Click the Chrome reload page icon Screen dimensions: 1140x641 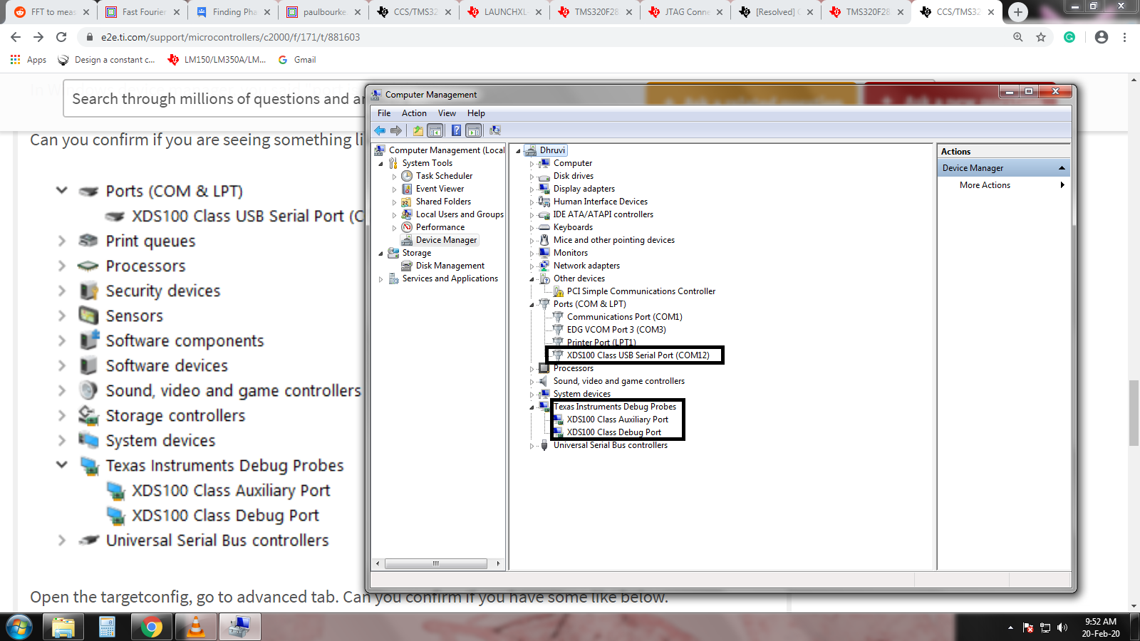[61, 37]
